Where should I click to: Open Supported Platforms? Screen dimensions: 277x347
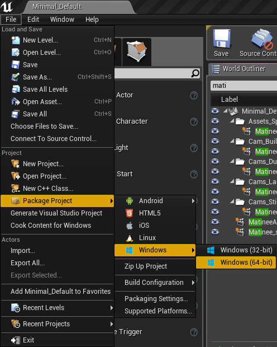[x=155, y=311]
